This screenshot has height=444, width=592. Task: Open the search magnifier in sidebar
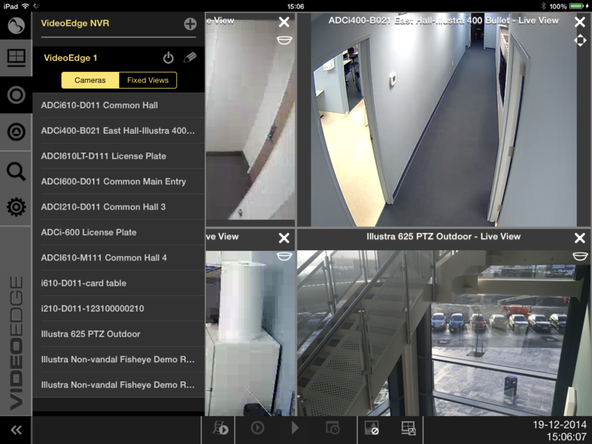tap(16, 172)
